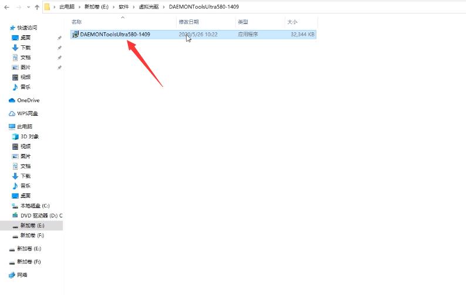This screenshot has height=295, width=466.
Task: Open 下载 listed under 此电脑
Action: point(25,176)
